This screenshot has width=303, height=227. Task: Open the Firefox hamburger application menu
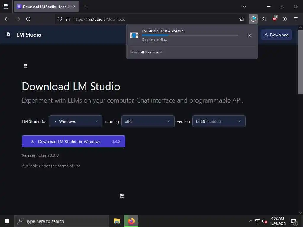click(296, 19)
